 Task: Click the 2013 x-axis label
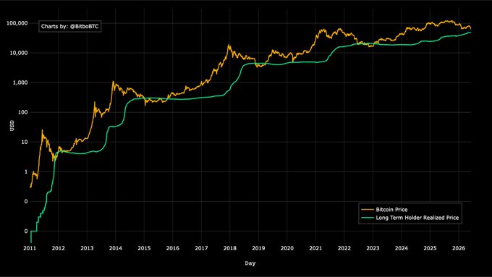[x=87, y=249]
